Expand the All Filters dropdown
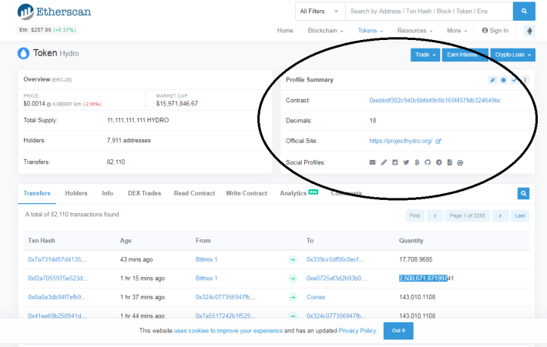 pyautogui.click(x=318, y=12)
